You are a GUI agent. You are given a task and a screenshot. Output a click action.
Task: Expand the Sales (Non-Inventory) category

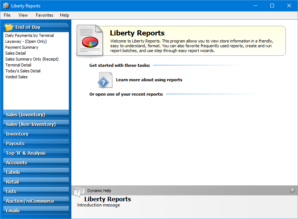point(36,124)
